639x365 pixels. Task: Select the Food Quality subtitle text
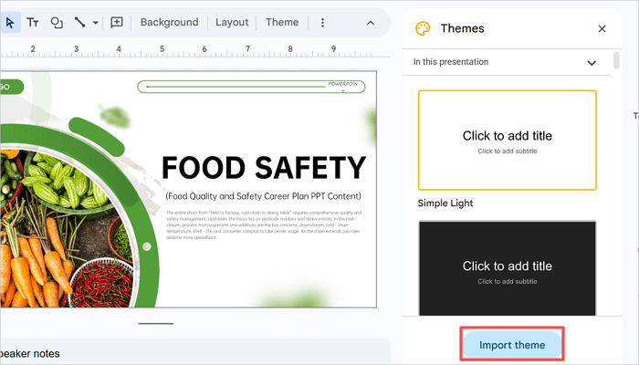tap(263, 196)
